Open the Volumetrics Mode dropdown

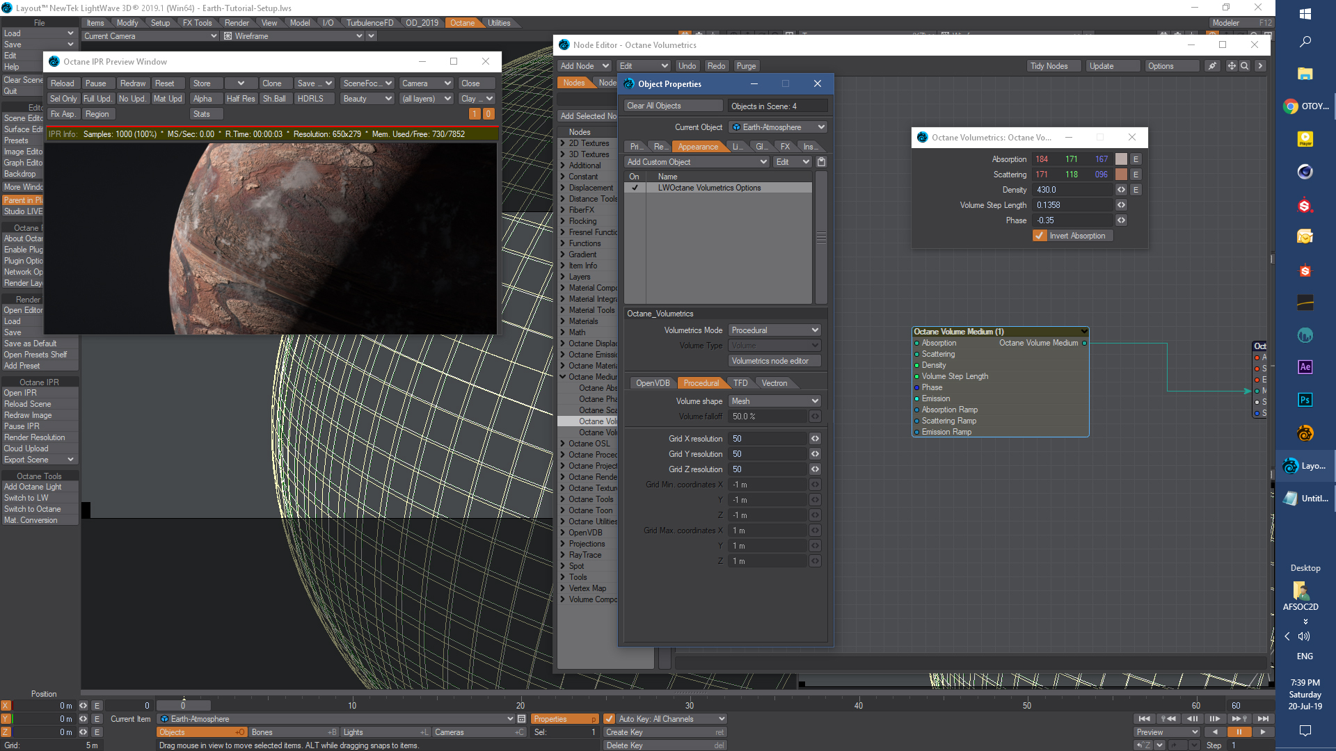pyautogui.click(x=774, y=330)
